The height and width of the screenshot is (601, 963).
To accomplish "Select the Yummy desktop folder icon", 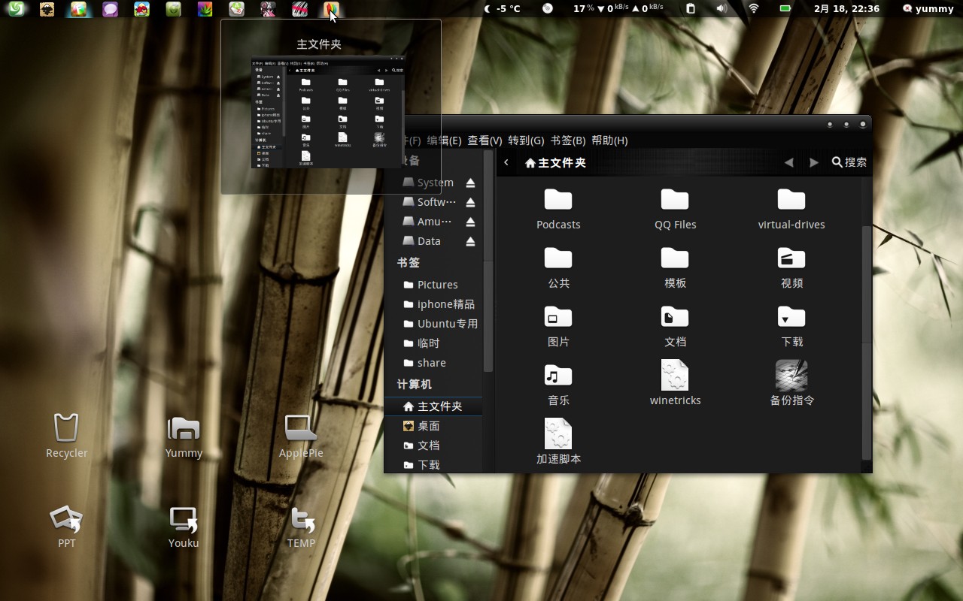I will (184, 436).
